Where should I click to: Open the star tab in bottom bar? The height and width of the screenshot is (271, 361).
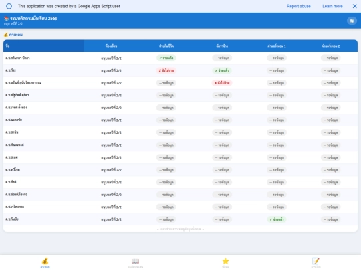(x=226, y=263)
